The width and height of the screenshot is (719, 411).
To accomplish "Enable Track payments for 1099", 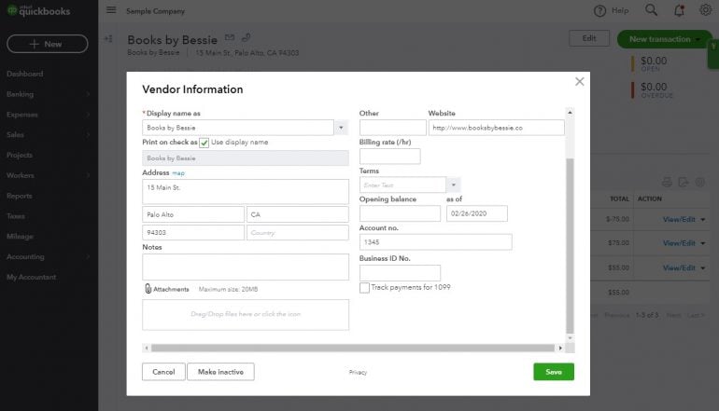I will 364,288.
